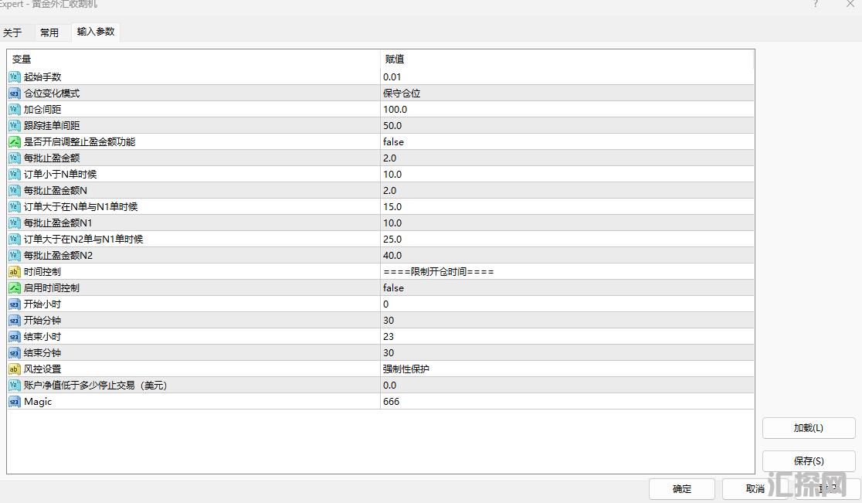Open the 常用 tab
862x503 pixels.
point(49,32)
